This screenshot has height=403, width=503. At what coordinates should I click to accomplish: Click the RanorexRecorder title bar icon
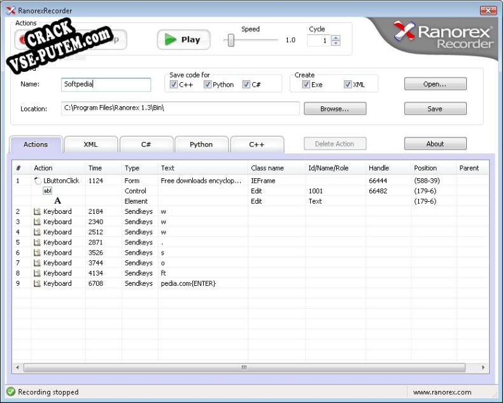coord(11,10)
